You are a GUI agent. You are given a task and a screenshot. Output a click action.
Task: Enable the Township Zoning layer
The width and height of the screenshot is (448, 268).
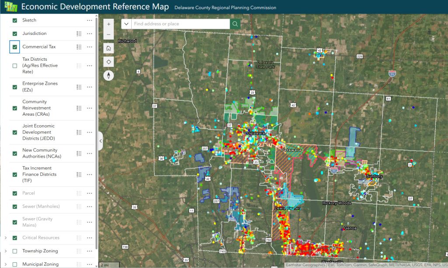pos(14,251)
